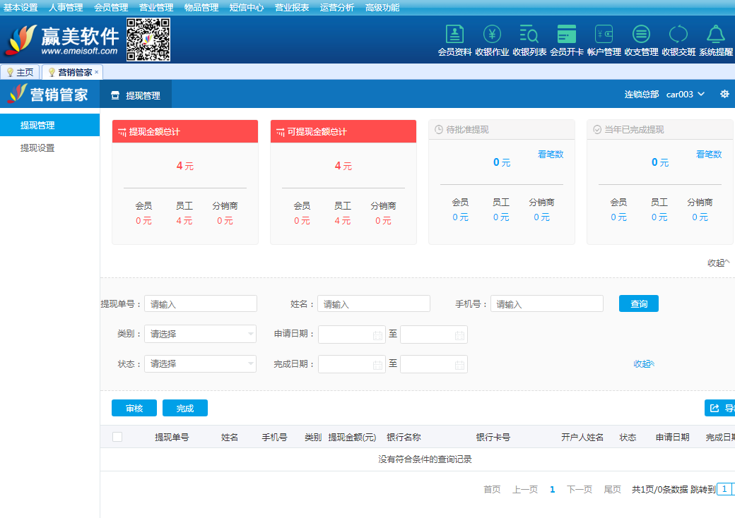The height and width of the screenshot is (518, 735).
Task: Open the 会员资料 member info icon
Action: [454, 35]
